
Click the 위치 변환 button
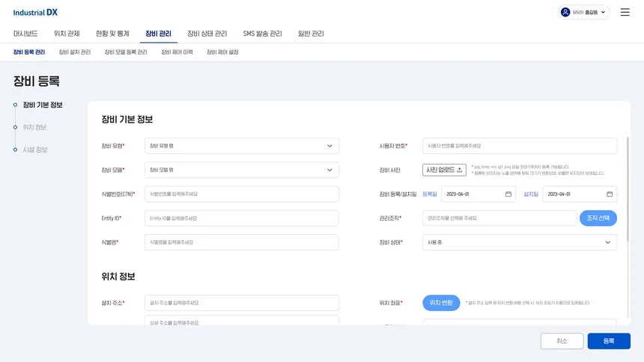click(x=441, y=303)
